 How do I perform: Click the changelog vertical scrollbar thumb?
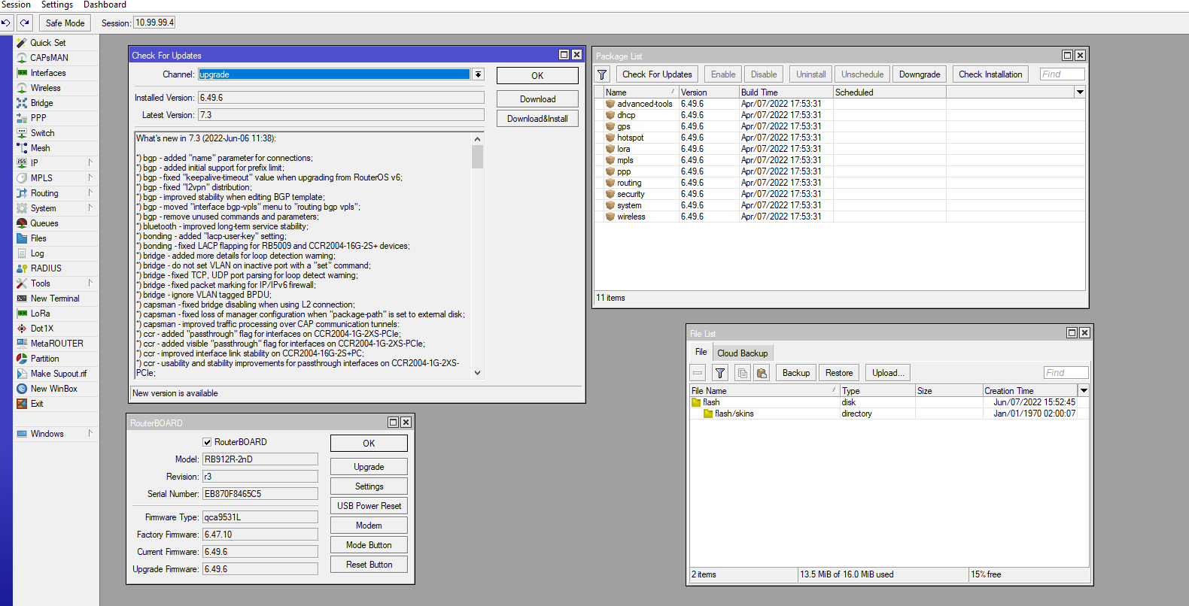coord(477,156)
